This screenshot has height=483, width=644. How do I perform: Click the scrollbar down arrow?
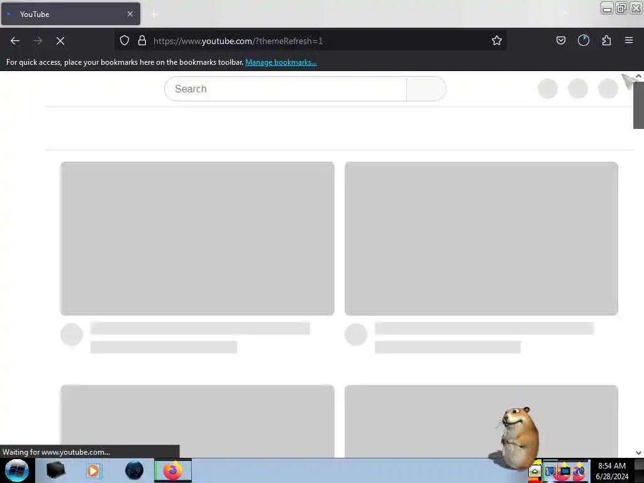coord(638,453)
